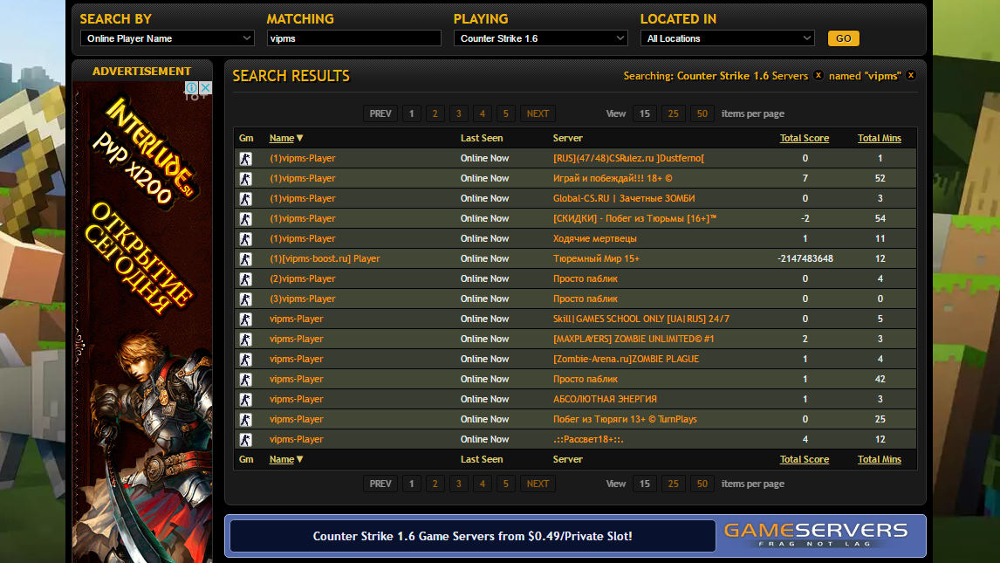Click game icon in Ходячие мертвецы row
The height and width of the screenshot is (563, 1000).
click(245, 239)
